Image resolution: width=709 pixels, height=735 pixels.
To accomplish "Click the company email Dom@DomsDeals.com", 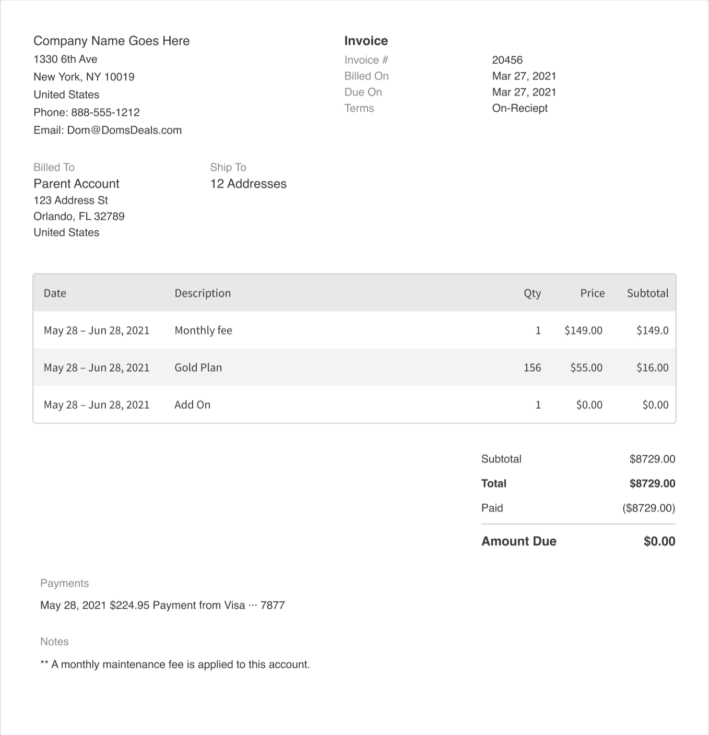I will pos(124,130).
